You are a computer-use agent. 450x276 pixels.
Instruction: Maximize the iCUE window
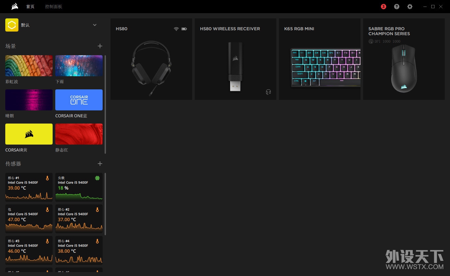[x=433, y=7]
